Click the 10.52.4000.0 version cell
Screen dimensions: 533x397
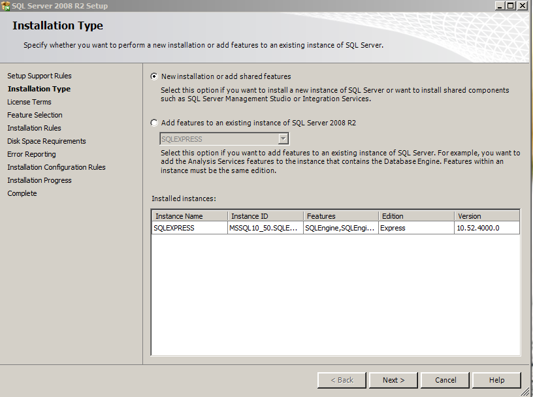pos(487,228)
